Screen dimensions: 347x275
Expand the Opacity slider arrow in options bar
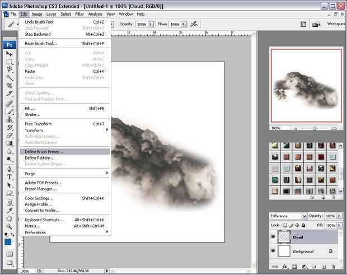151,25
